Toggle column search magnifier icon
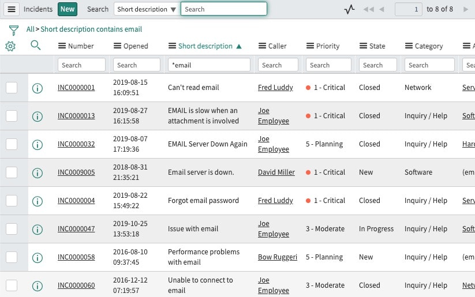Image resolution: width=475 pixels, height=297 pixels. click(35, 46)
